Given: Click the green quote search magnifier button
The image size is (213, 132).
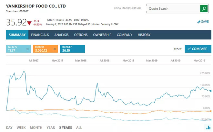Looking at the screenshot, I should pos(204,9).
